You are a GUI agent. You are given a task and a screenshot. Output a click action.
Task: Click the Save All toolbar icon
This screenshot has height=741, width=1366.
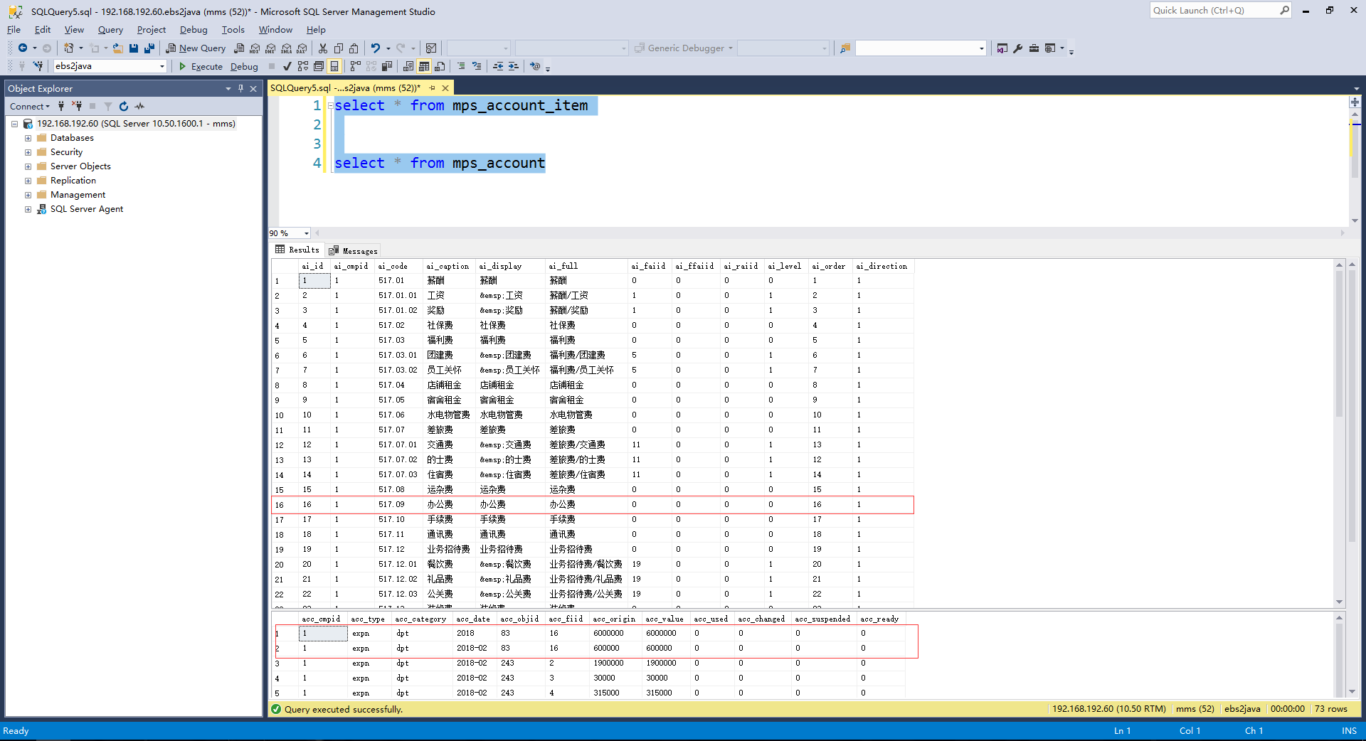pyautogui.click(x=149, y=48)
